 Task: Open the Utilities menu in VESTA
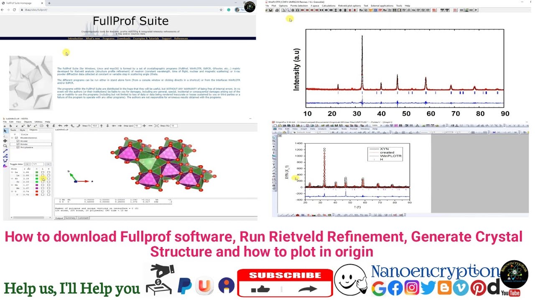tap(38, 122)
